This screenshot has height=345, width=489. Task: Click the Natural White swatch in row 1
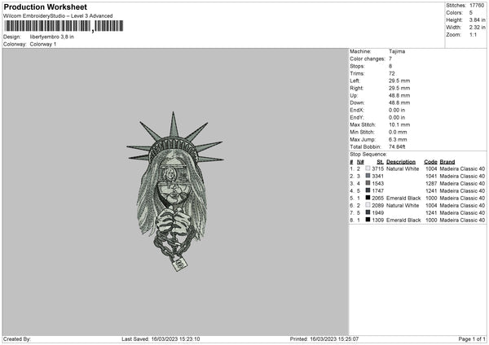(368, 168)
